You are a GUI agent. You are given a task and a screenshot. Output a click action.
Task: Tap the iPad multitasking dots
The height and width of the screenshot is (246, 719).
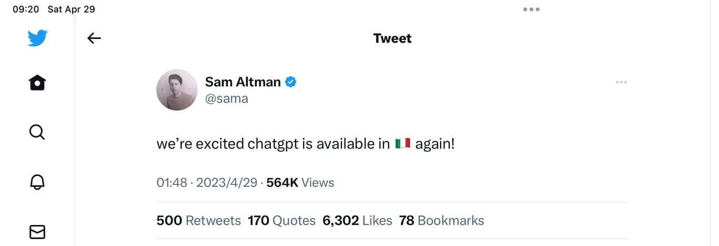pos(531,9)
